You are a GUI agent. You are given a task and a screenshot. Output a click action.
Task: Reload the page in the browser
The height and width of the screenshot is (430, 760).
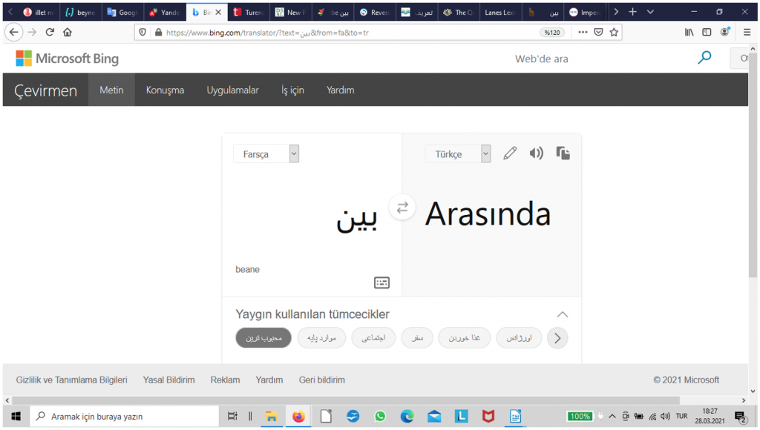tap(50, 33)
